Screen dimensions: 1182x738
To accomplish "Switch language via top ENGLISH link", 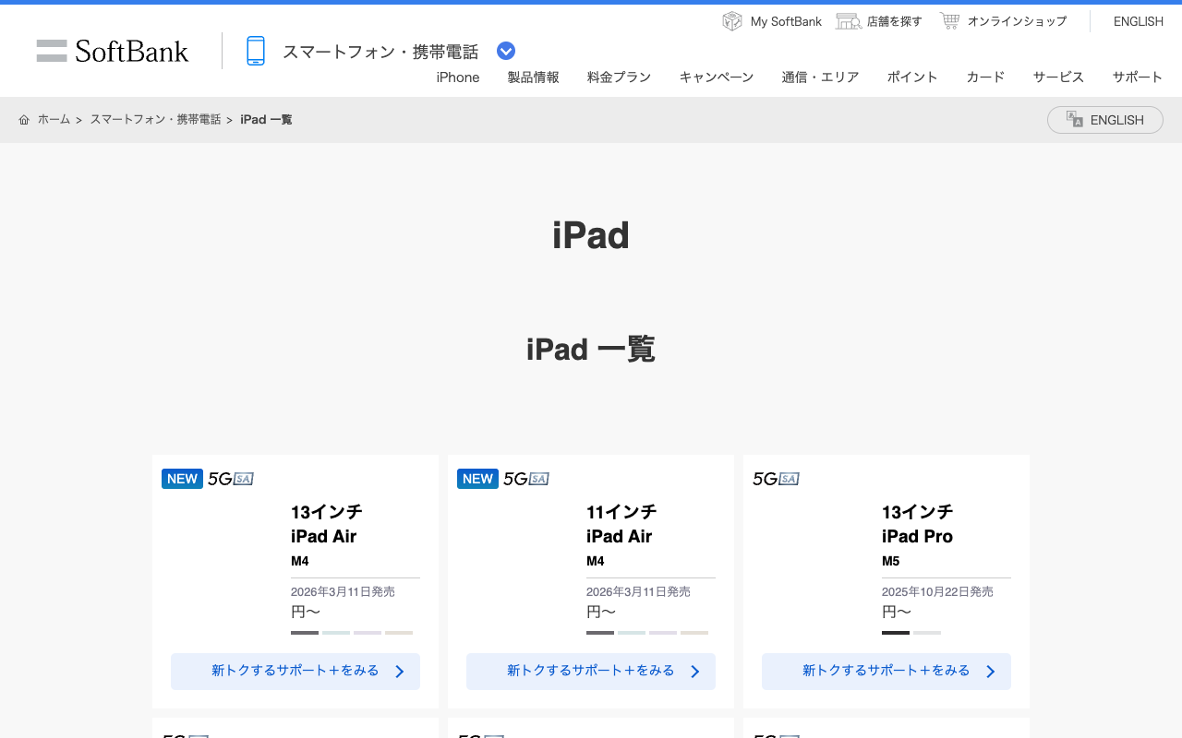I will [1139, 21].
